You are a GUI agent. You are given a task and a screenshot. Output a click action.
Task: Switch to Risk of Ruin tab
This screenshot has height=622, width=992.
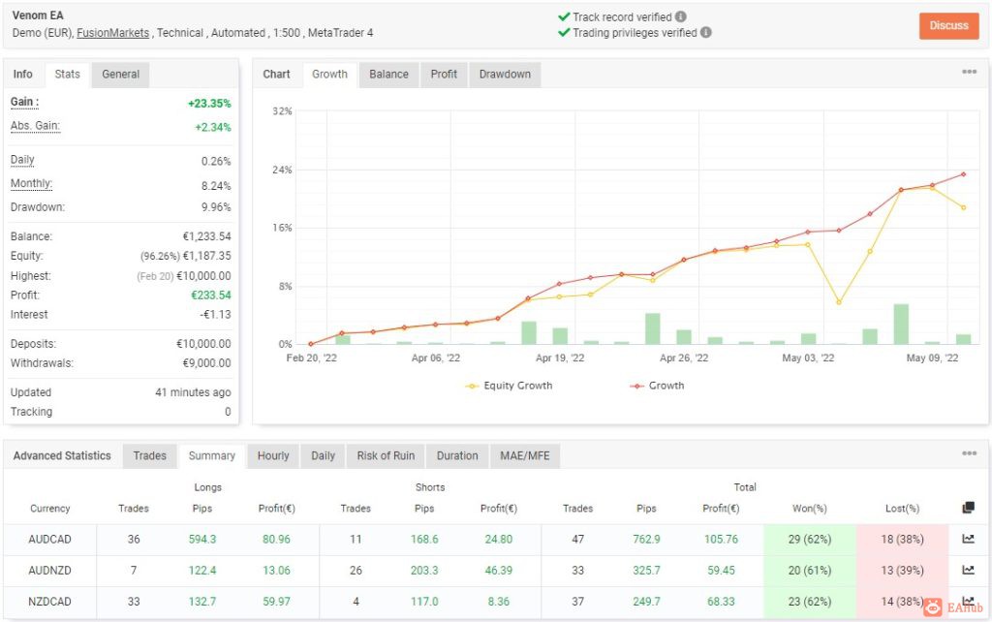pyautogui.click(x=386, y=455)
